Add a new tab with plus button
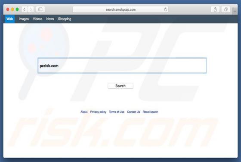 235,11
